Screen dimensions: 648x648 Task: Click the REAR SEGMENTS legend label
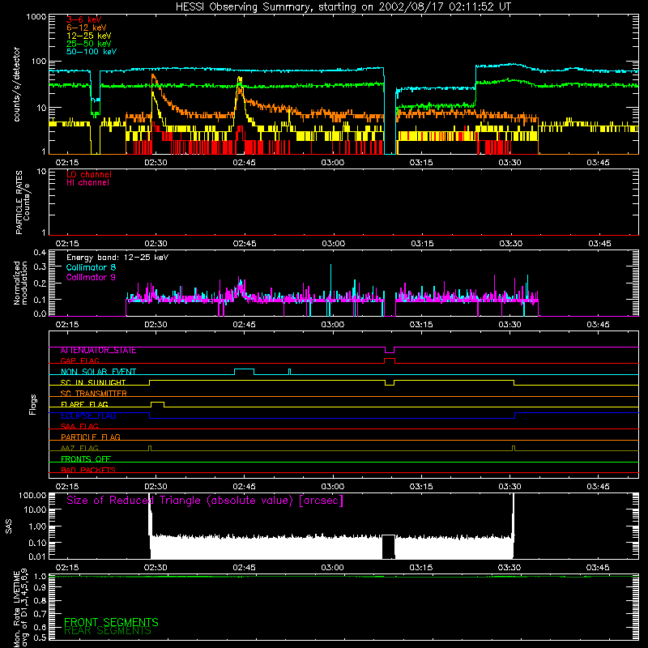(108, 631)
